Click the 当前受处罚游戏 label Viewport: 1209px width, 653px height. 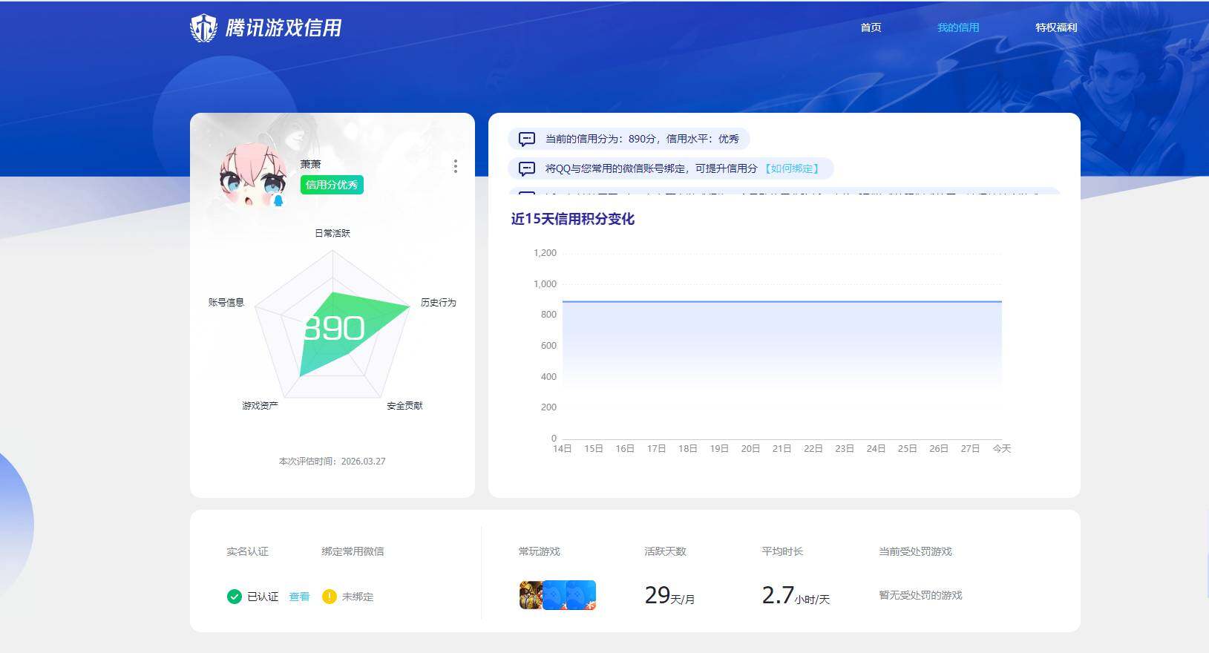click(915, 551)
